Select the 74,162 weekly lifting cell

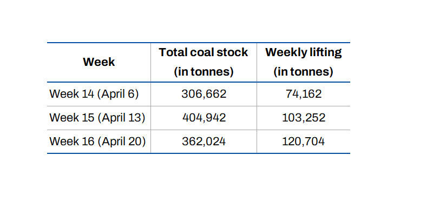pyautogui.click(x=303, y=94)
